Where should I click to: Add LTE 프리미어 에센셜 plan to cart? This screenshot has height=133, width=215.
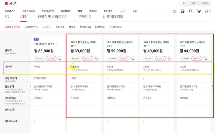60,59
